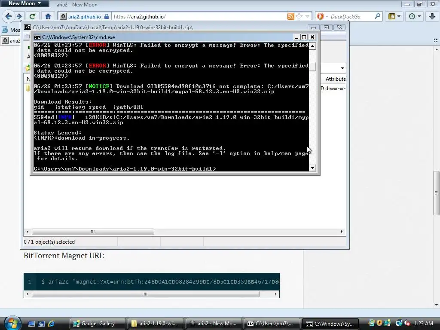Click Switch Between Windows quick launch icon
This screenshot has height=330, width=440.
[x=41, y=324]
